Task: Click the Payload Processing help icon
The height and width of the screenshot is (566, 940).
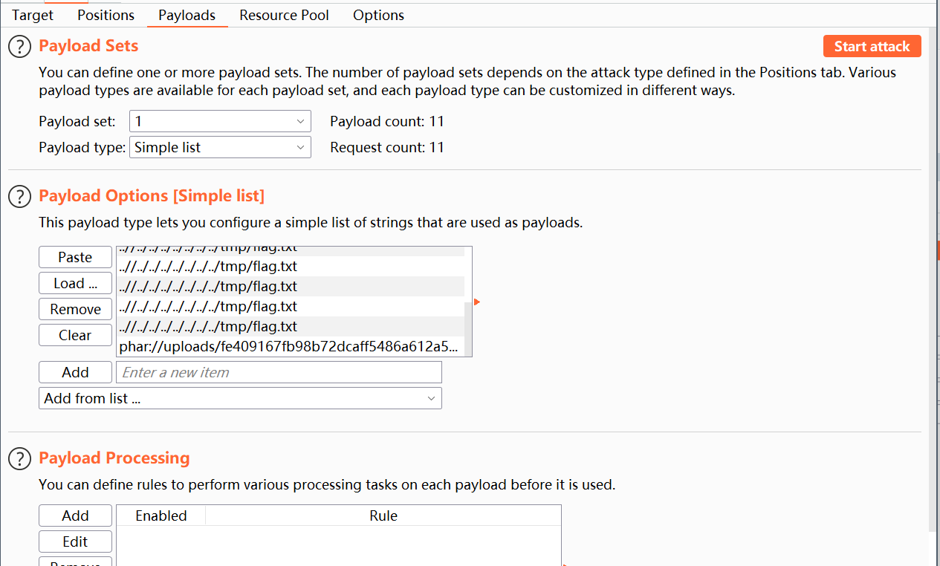Action: tap(20, 458)
